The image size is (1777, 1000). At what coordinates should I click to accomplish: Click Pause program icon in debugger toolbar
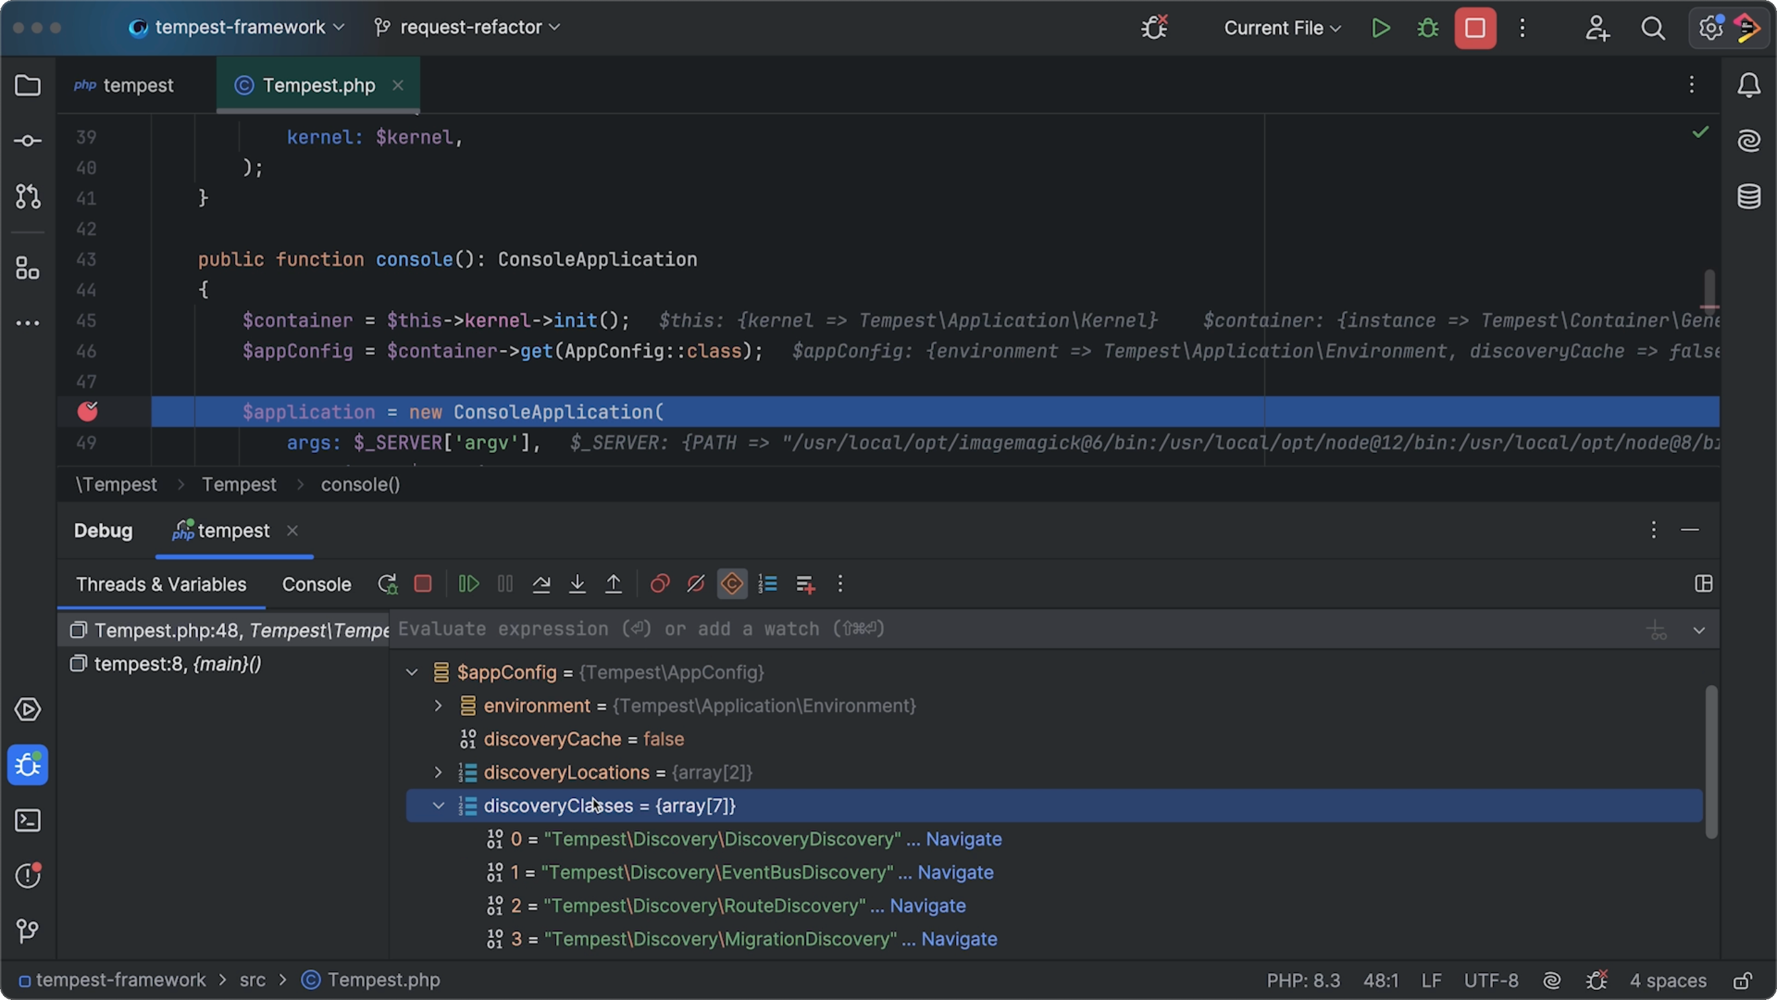click(505, 584)
